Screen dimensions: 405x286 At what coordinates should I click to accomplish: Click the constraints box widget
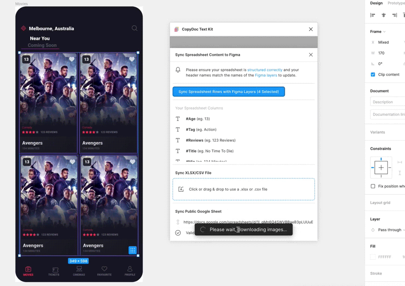pyautogui.click(x=381, y=167)
